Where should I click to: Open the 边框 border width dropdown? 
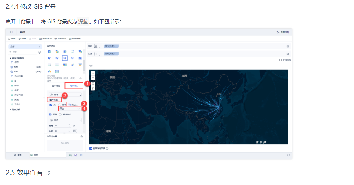click(x=63, y=131)
